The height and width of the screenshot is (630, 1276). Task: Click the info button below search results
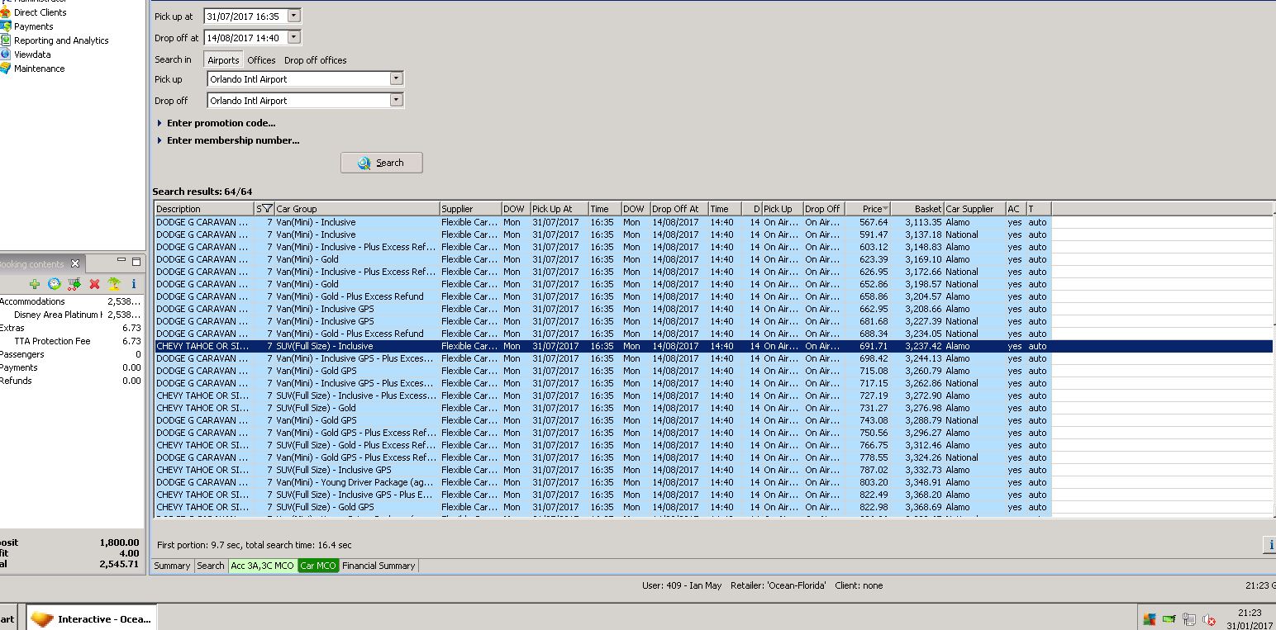coord(1269,545)
